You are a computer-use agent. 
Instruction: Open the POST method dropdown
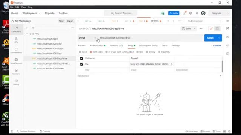click(87, 38)
